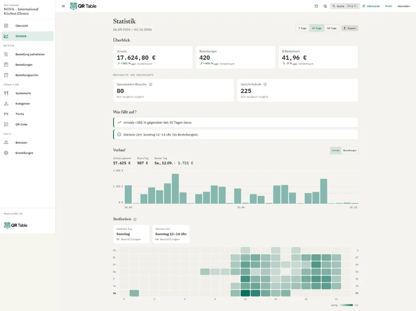Go to Speisekarte menu item
416x311 pixels.
(28, 93)
